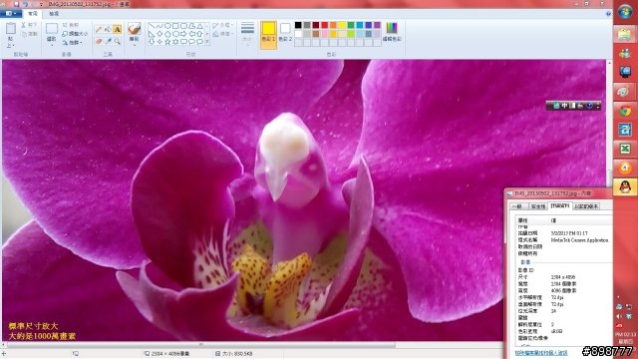Pick the black color swatch
Screen dimensions: 638x359
tap(298, 25)
